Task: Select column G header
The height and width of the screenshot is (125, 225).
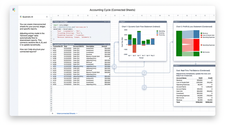Action: (x=115, y=15)
